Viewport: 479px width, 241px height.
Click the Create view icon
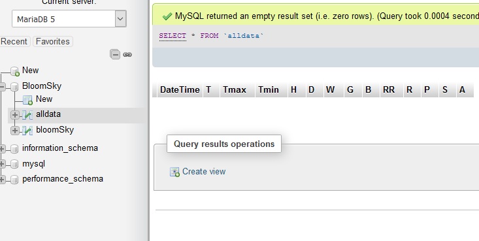point(174,172)
